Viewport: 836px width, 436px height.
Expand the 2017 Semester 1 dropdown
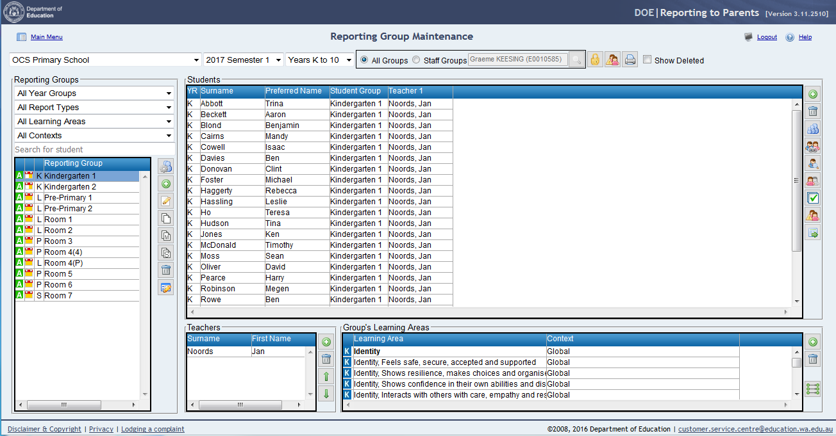244,60
